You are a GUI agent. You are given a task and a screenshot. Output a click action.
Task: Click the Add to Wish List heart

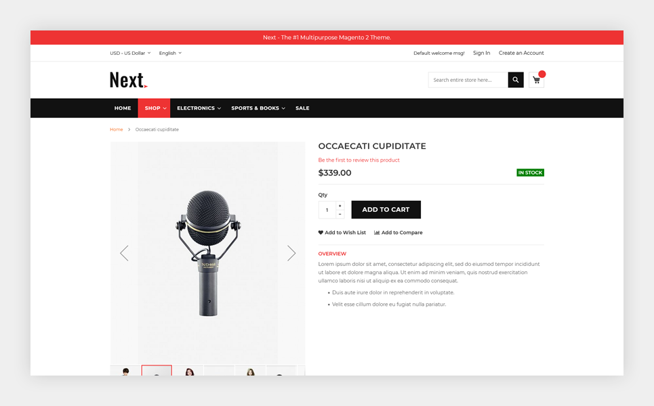[321, 233]
